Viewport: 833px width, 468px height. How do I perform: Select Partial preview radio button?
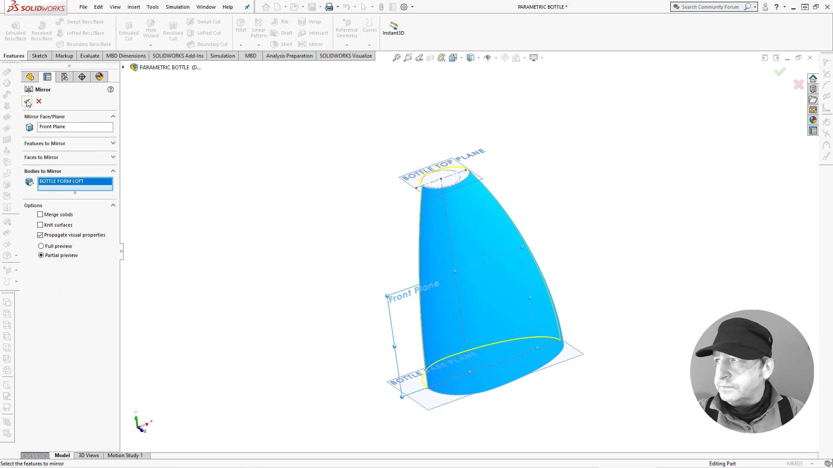[41, 255]
